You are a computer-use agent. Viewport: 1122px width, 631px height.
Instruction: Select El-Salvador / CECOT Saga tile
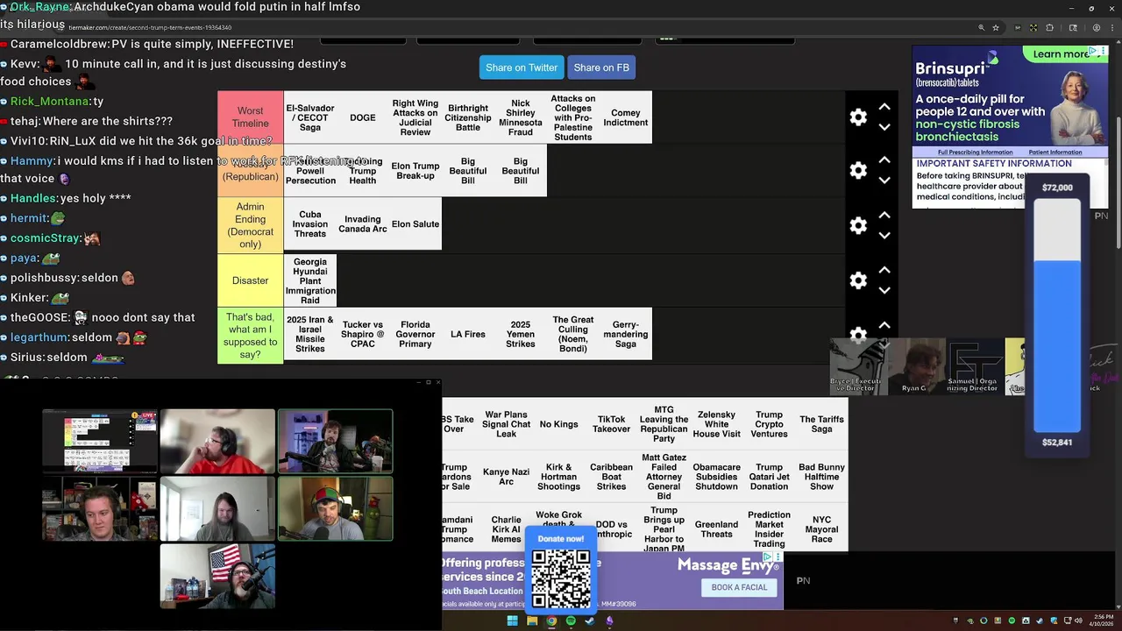310,117
